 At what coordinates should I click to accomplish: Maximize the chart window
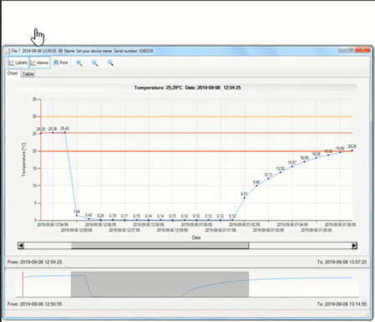click(x=352, y=50)
